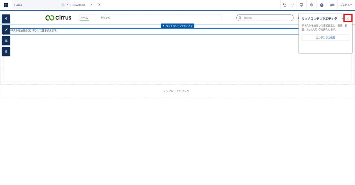This screenshot has height=185, width=355.
Task: Expand the Home page dropdown arrow
Action: [x=67, y=5]
